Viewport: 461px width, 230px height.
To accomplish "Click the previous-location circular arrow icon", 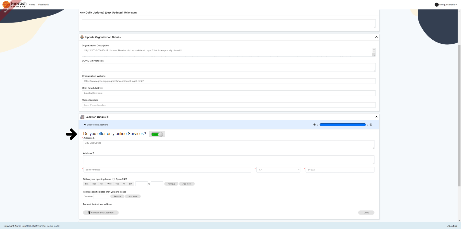I will (315, 125).
